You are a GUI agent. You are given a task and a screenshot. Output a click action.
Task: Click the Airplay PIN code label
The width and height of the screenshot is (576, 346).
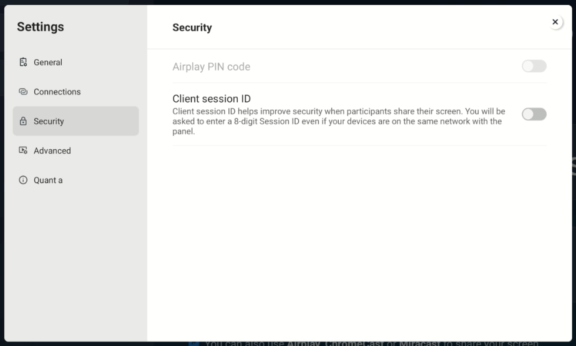click(211, 67)
